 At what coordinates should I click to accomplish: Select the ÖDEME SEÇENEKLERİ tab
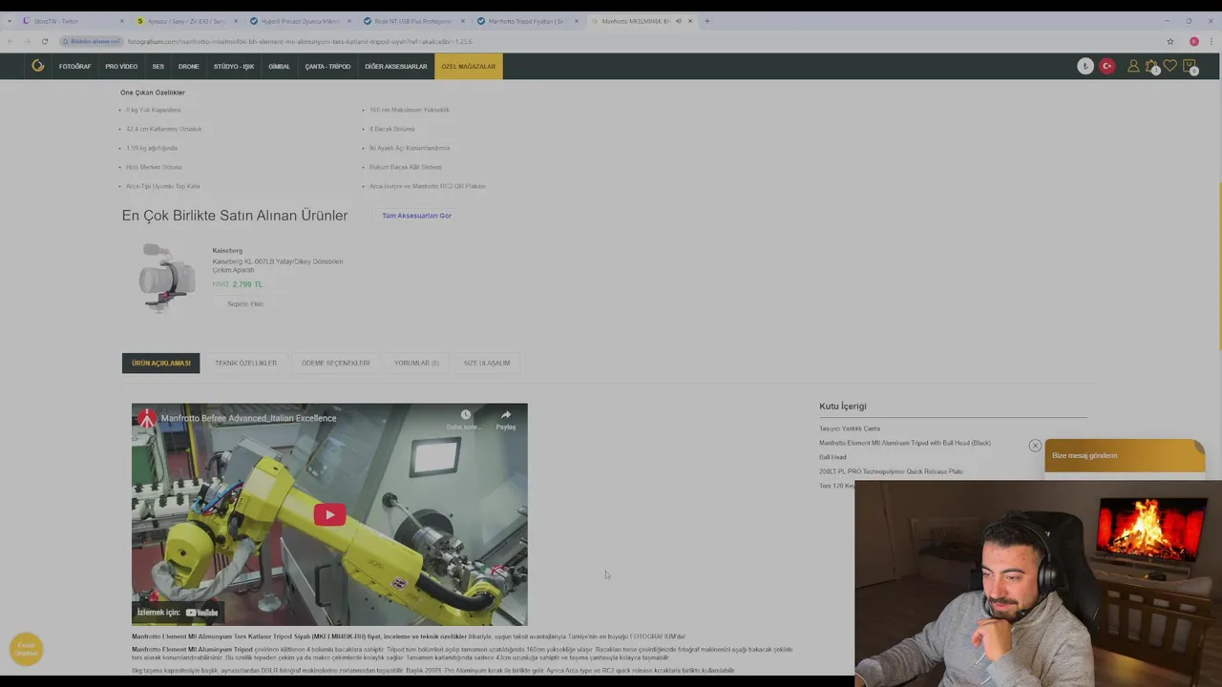coord(335,364)
